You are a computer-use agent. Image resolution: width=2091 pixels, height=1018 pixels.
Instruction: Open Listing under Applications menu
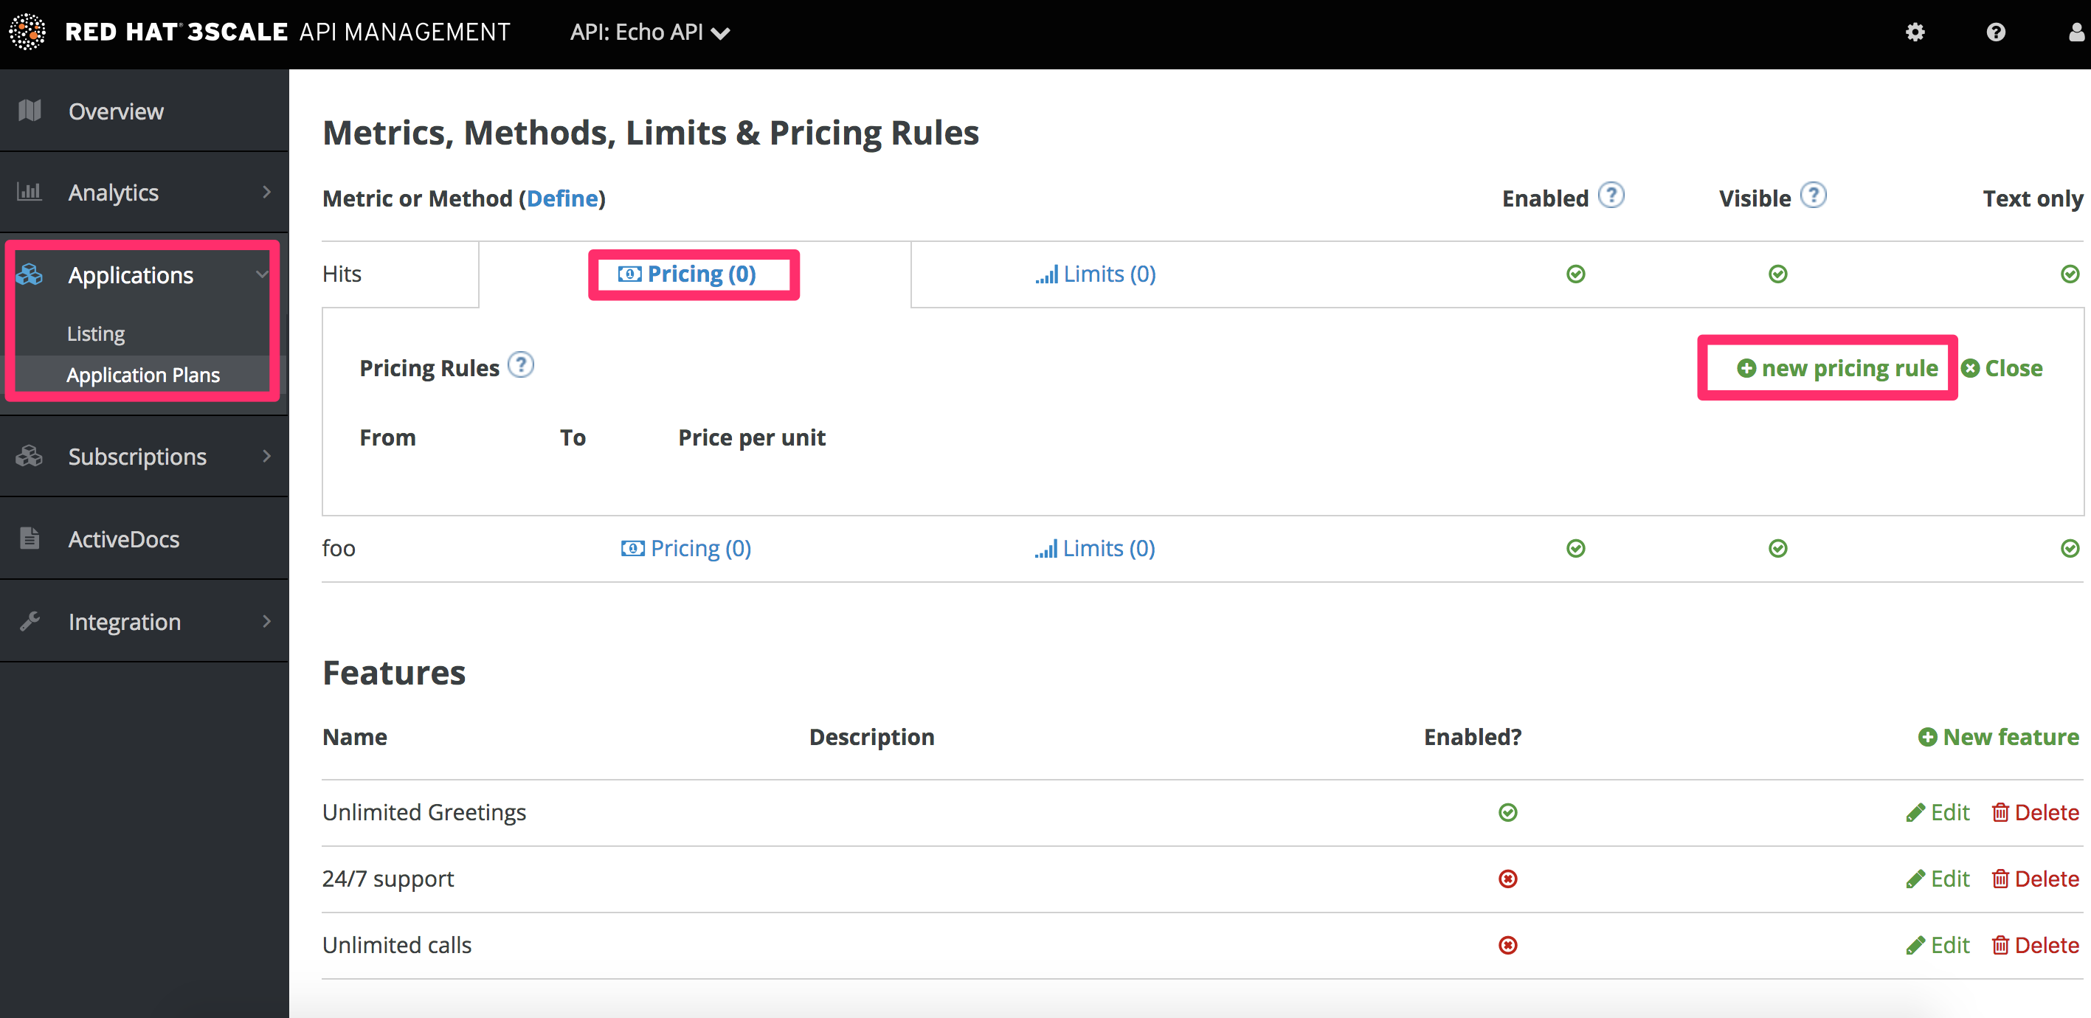(96, 333)
